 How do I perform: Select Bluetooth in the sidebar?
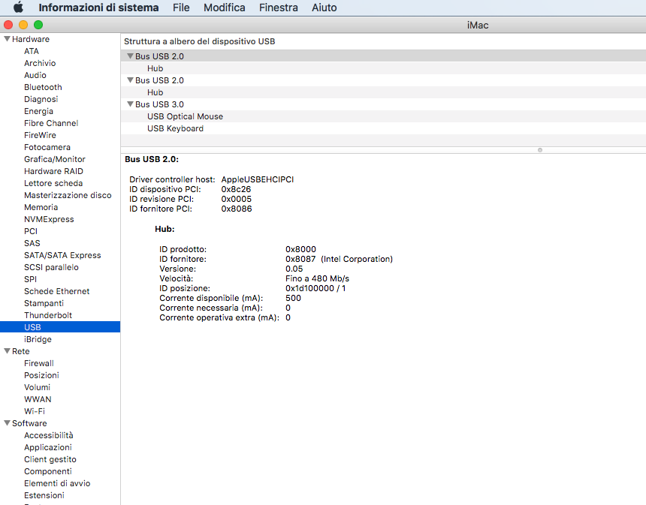click(x=43, y=87)
